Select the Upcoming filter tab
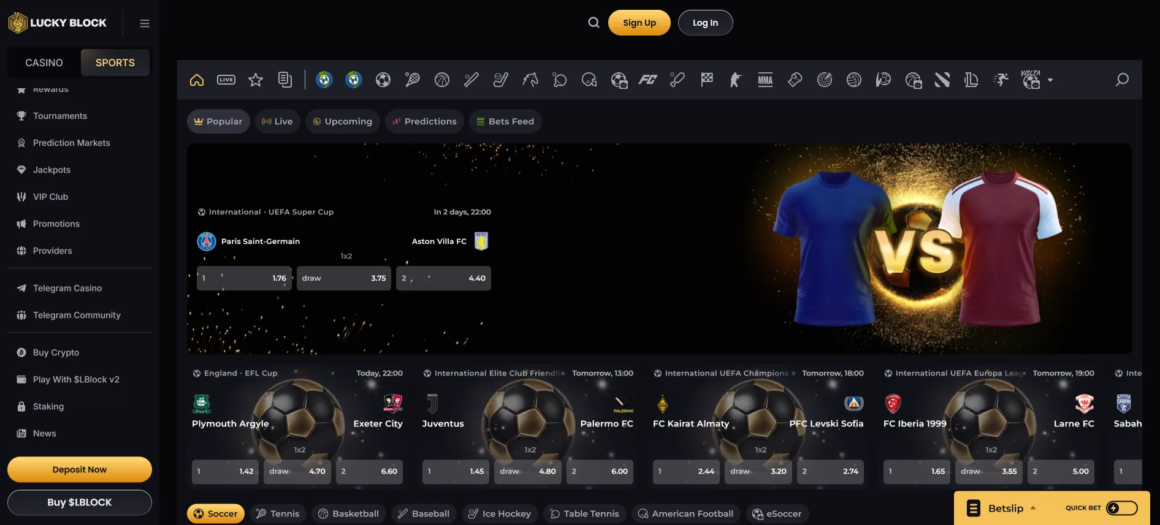The height and width of the screenshot is (525, 1160). 343,121
